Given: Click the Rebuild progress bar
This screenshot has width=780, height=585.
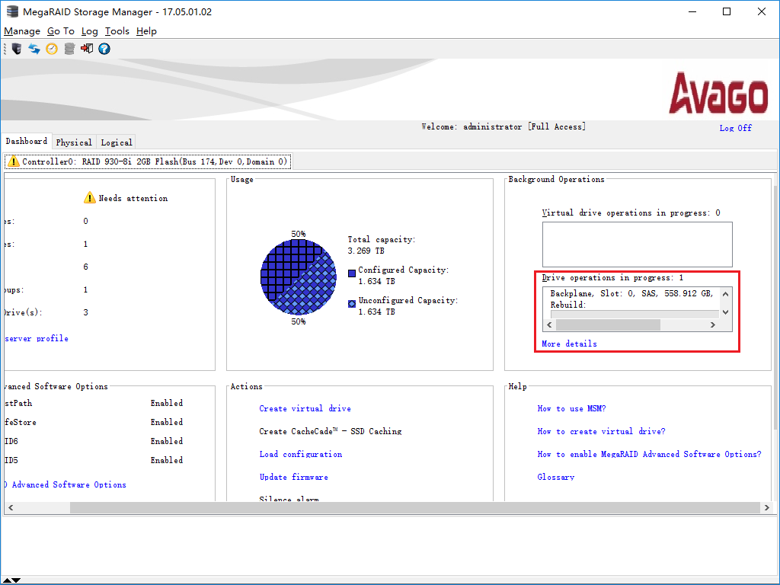Looking at the screenshot, I should click(634, 313).
